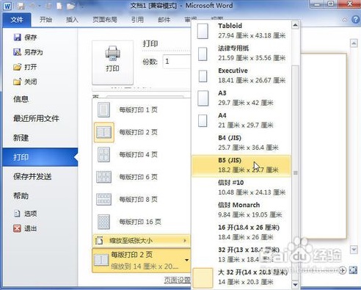Click the Open folder icon in quick access toolbar
Viewport: 361px width, 290px height.
click(x=70, y=6)
